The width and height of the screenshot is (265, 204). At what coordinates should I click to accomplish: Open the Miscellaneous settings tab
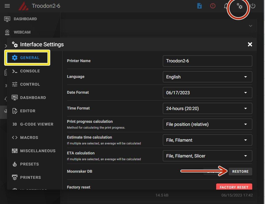point(35,151)
